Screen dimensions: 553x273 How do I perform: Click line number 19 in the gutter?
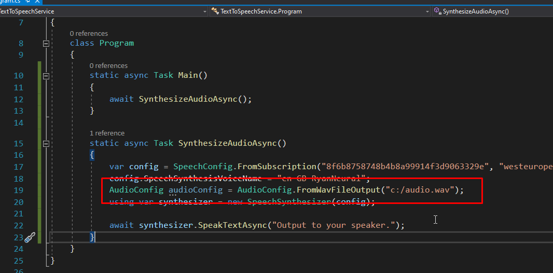click(18, 190)
